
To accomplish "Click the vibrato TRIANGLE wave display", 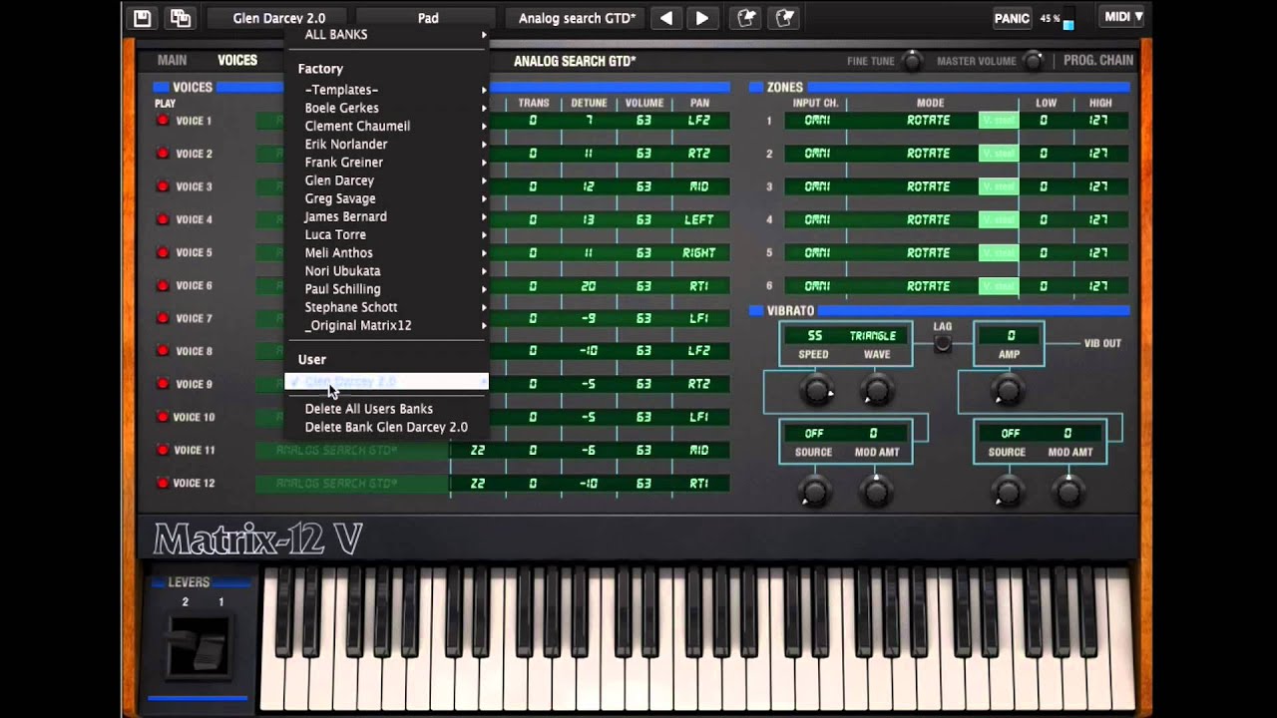I will [x=873, y=336].
